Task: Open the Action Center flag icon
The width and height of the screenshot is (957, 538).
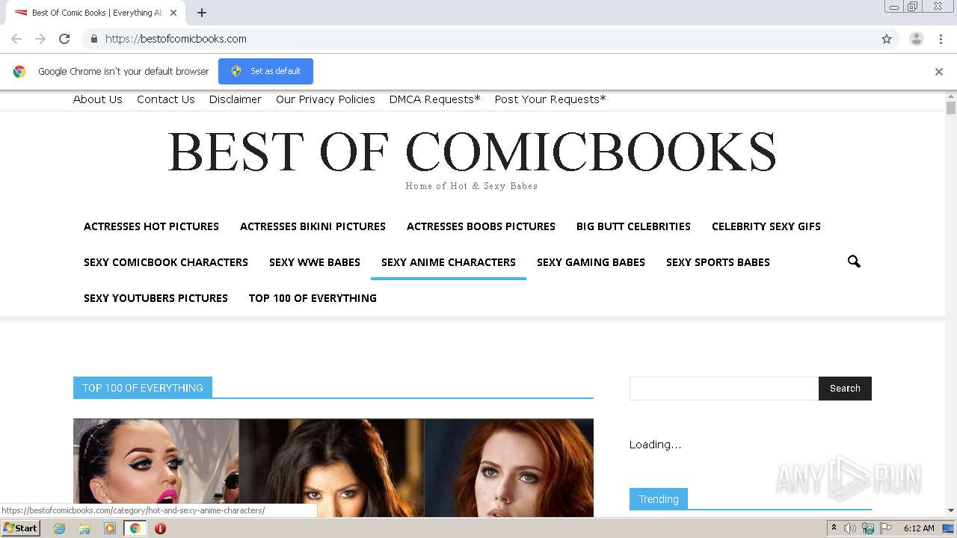Action: click(886, 528)
